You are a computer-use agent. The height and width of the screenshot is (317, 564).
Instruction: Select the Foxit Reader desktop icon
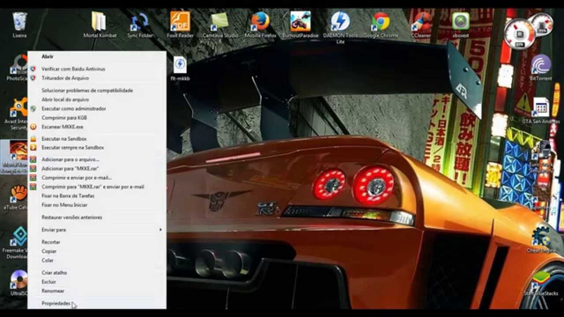180,25
